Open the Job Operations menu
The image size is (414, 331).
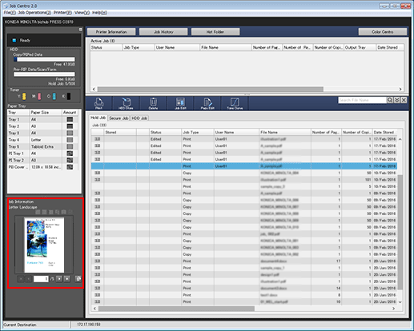[x=34, y=13]
